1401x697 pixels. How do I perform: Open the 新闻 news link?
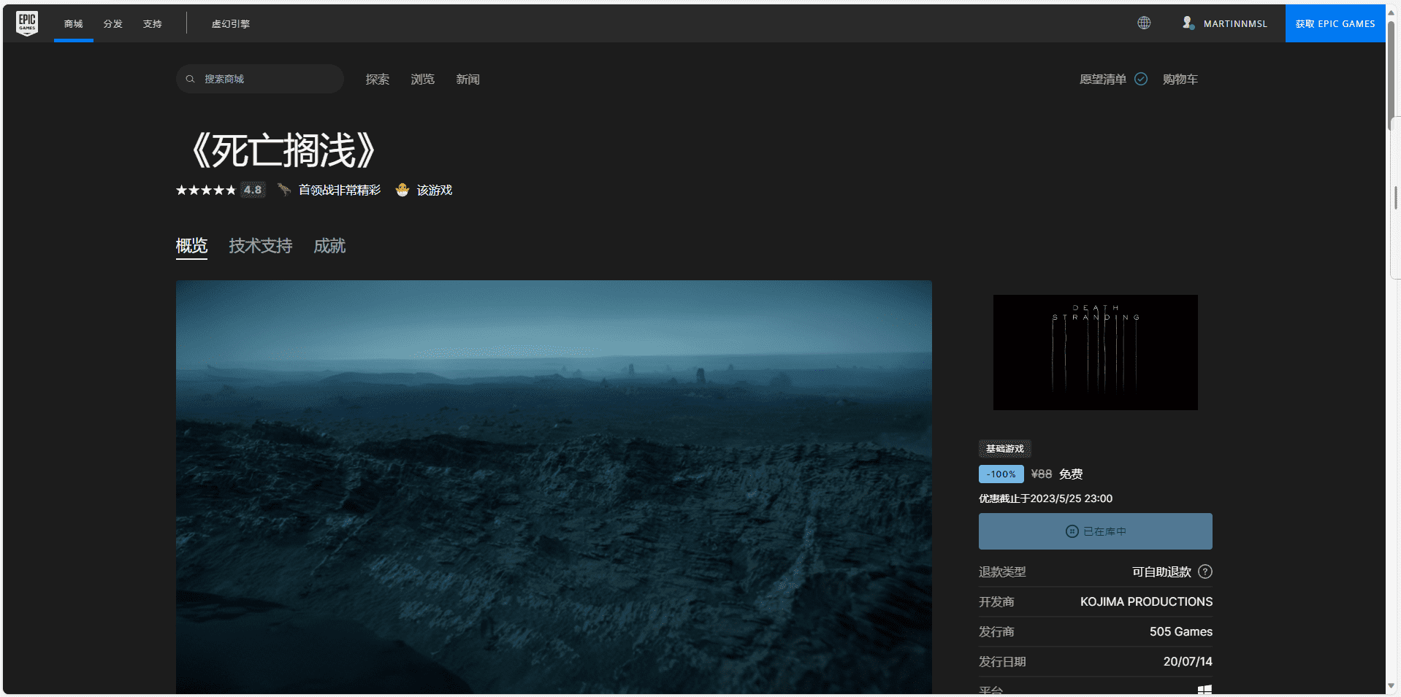point(468,79)
